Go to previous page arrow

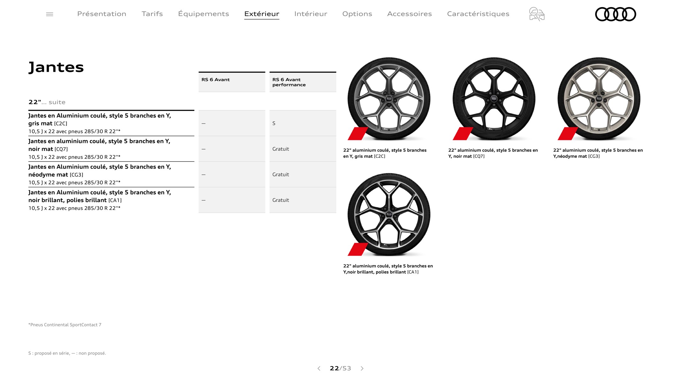pos(319,368)
